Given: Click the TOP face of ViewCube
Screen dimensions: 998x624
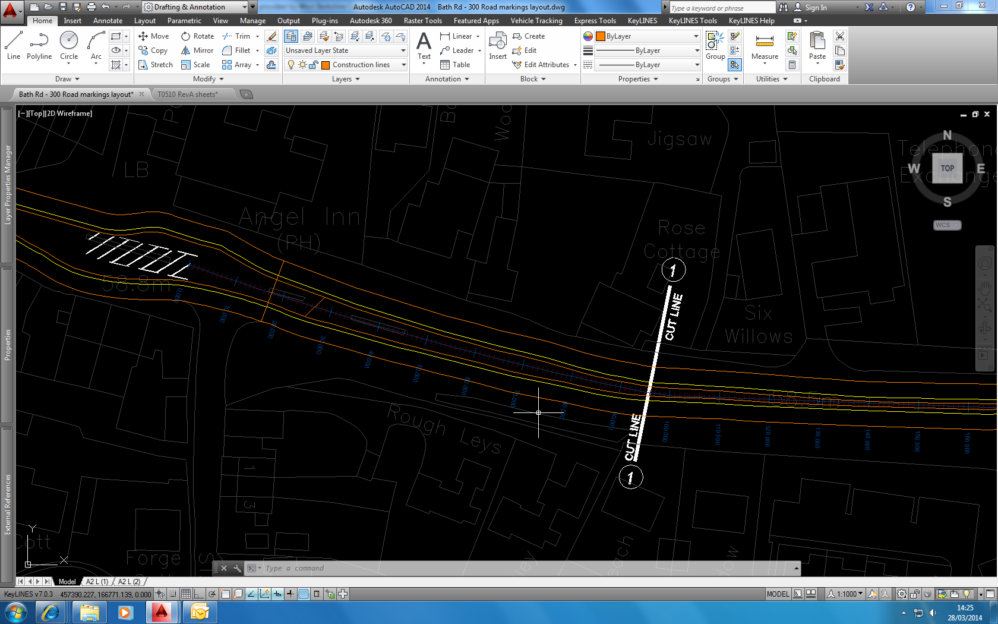Looking at the screenshot, I should (x=947, y=168).
